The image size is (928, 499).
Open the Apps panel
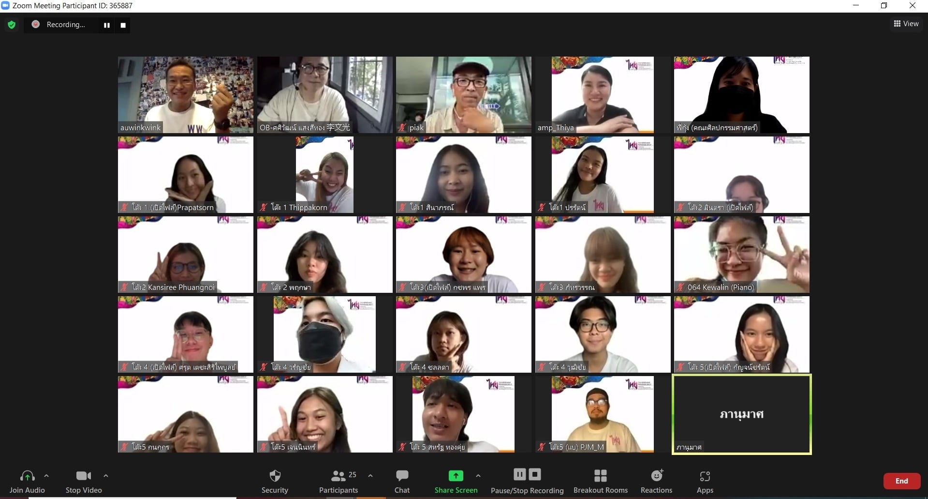(705, 481)
